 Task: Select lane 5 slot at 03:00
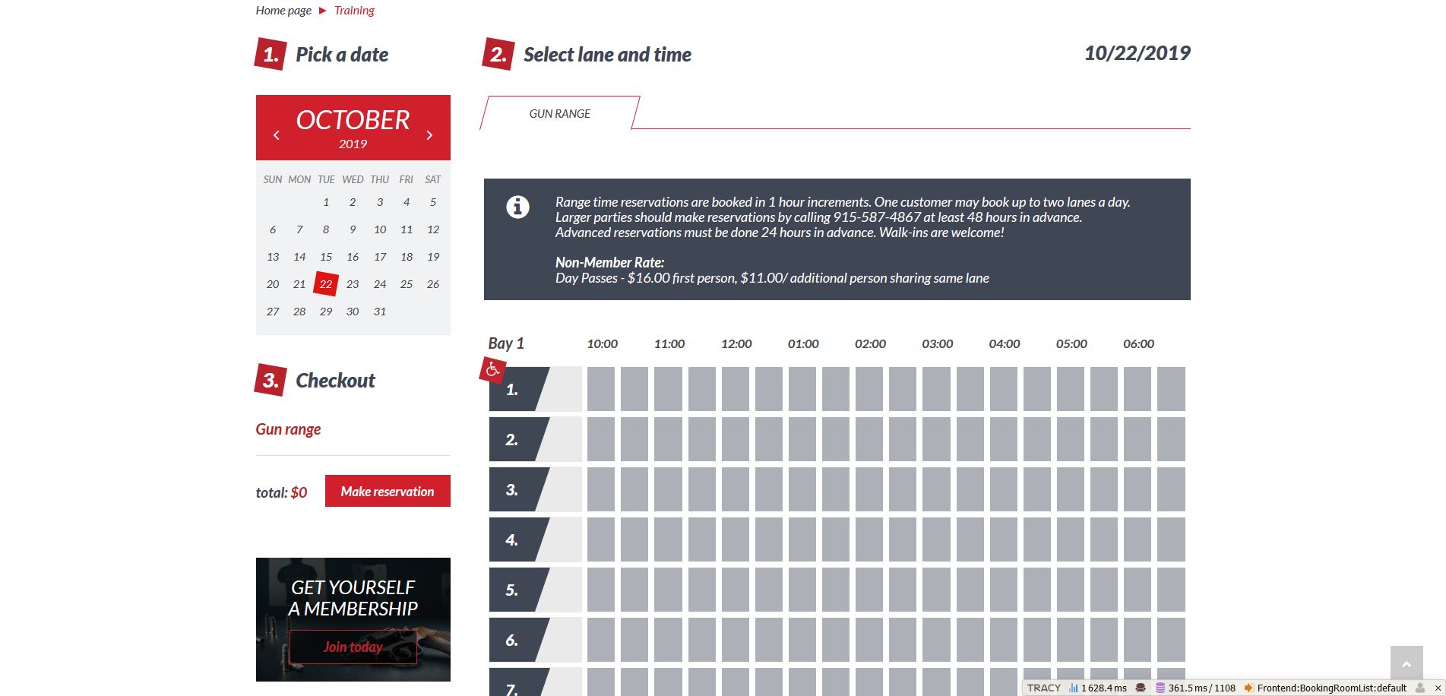(x=936, y=590)
